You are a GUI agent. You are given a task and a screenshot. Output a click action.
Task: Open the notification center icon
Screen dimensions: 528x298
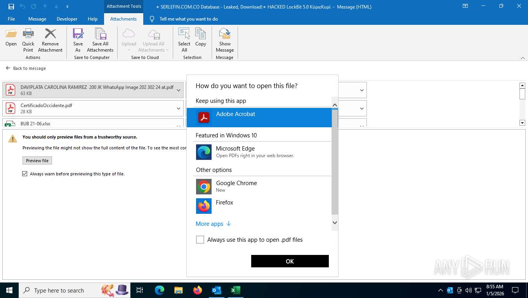point(515,290)
